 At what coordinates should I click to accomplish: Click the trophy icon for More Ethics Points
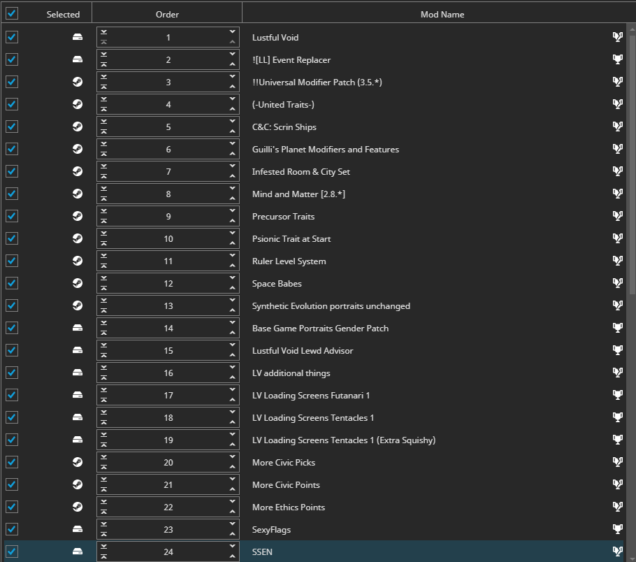(617, 506)
